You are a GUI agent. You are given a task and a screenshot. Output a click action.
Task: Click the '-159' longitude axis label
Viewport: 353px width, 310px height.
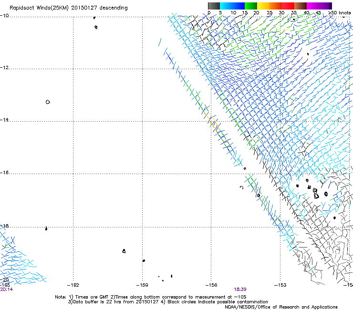point(142,285)
